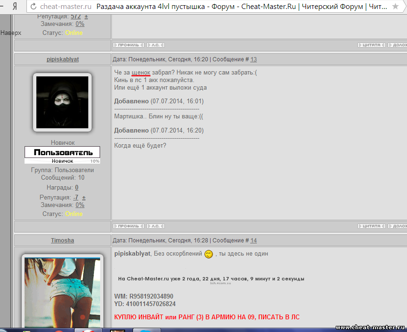Click the refresh icon beside the address

33,7
